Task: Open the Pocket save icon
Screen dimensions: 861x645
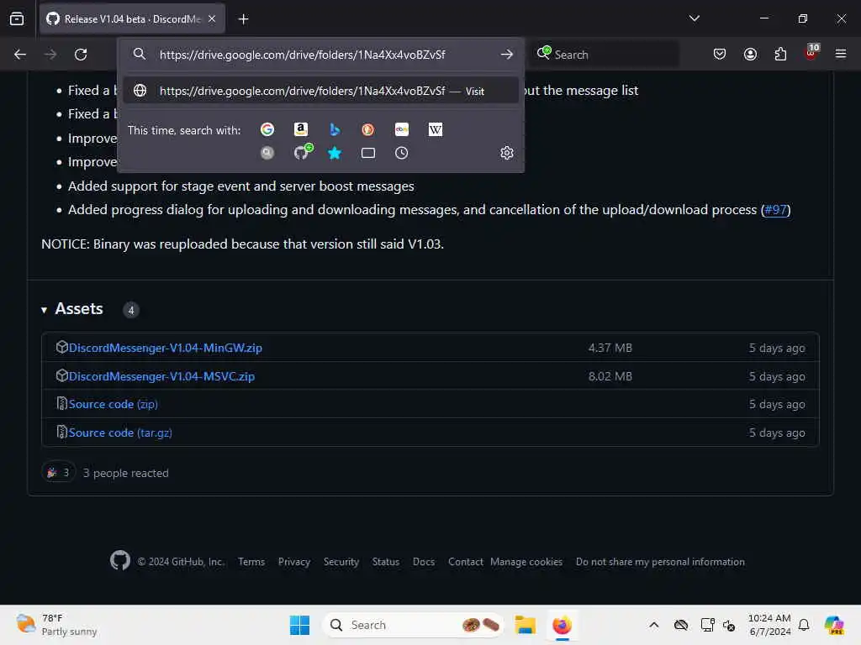Action: pyautogui.click(x=720, y=55)
